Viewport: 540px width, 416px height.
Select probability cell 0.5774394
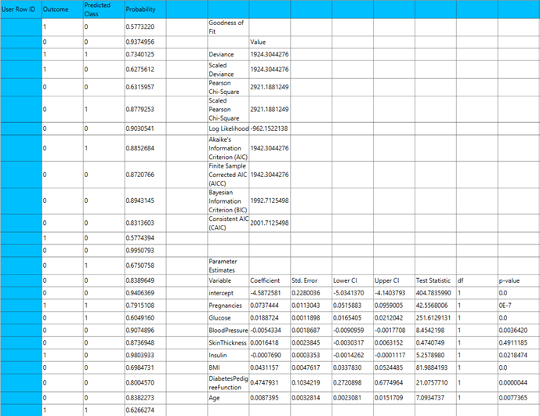coord(145,238)
